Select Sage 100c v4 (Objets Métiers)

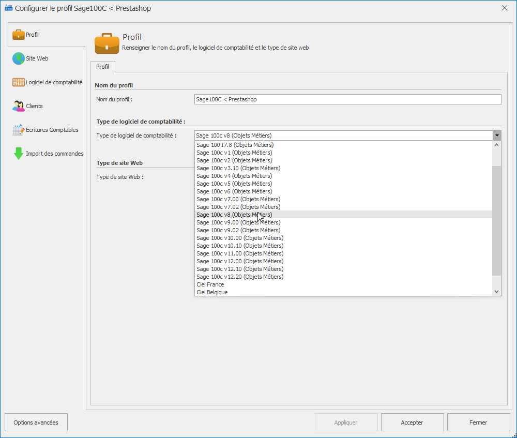(x=343, y=176)
